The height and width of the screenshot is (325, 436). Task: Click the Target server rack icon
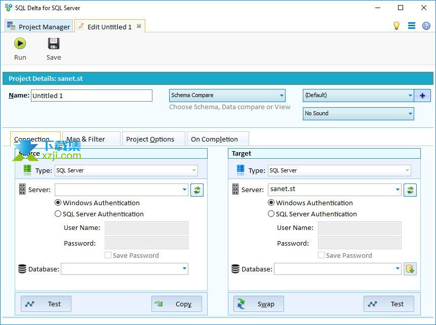235,189
